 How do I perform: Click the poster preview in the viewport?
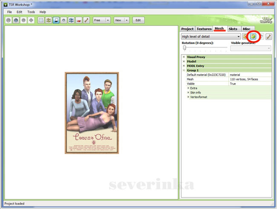[92, 113]
